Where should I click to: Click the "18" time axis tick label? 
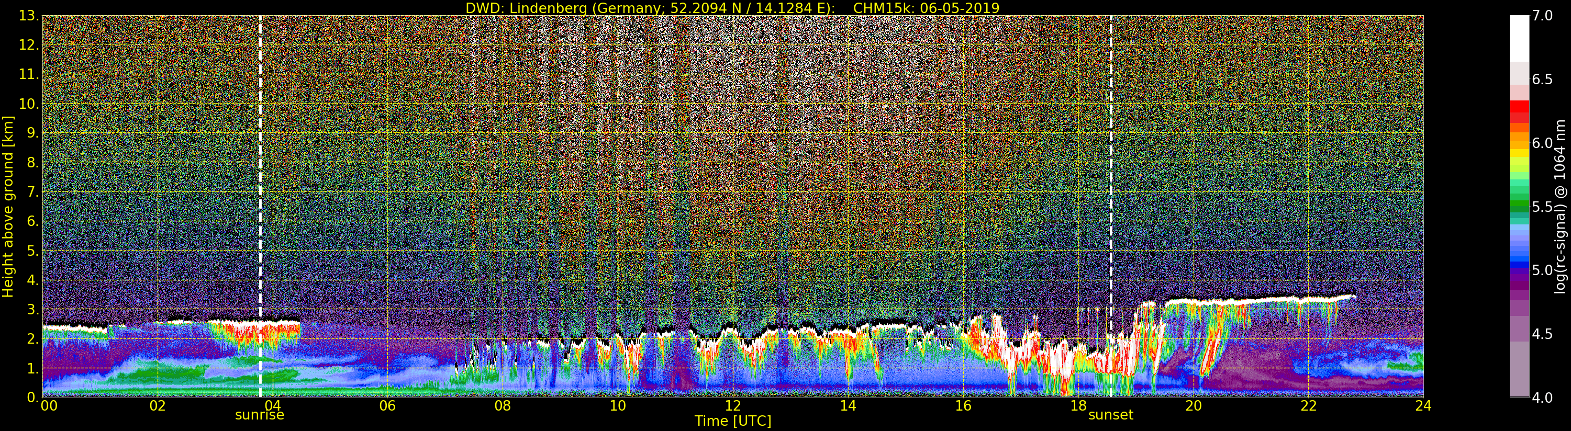(x=1078, y=406)
